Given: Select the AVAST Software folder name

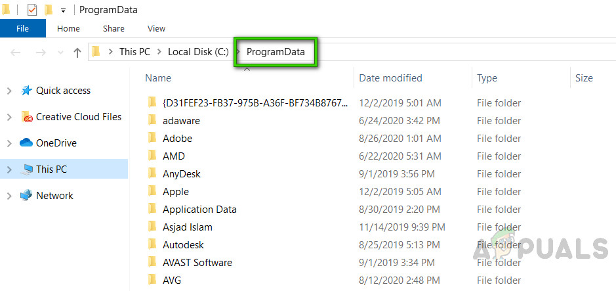Looking at the screenshot, I should [197, 262].
